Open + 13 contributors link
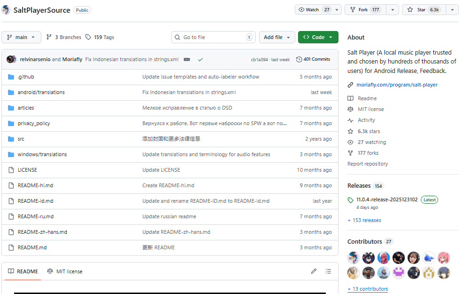 [x=368, y=289]
